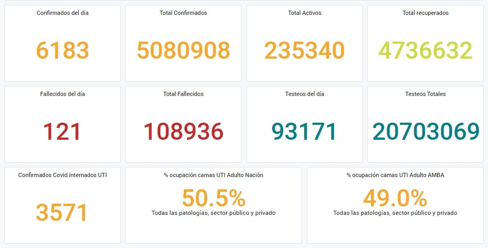Click the 50.5% UTI Adulto Nación occupancy
The height and width of the screenshot is (248, 488).
(214, 198)
